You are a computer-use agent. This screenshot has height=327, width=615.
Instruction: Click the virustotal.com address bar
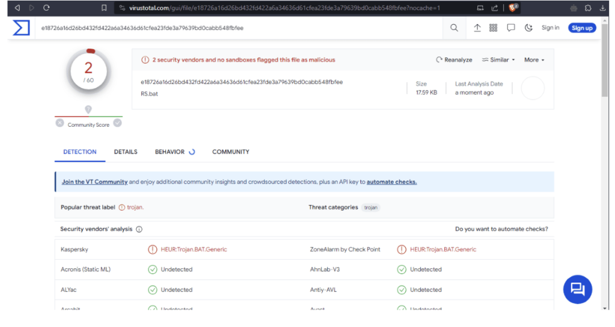click(x=284, y=8)
